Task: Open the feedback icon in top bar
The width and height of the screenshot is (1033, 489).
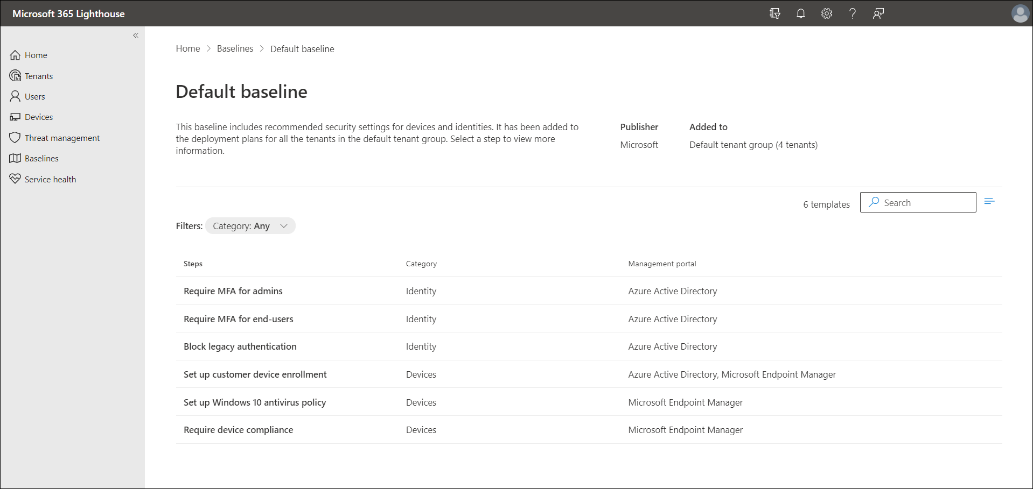Action: (878, 13)
